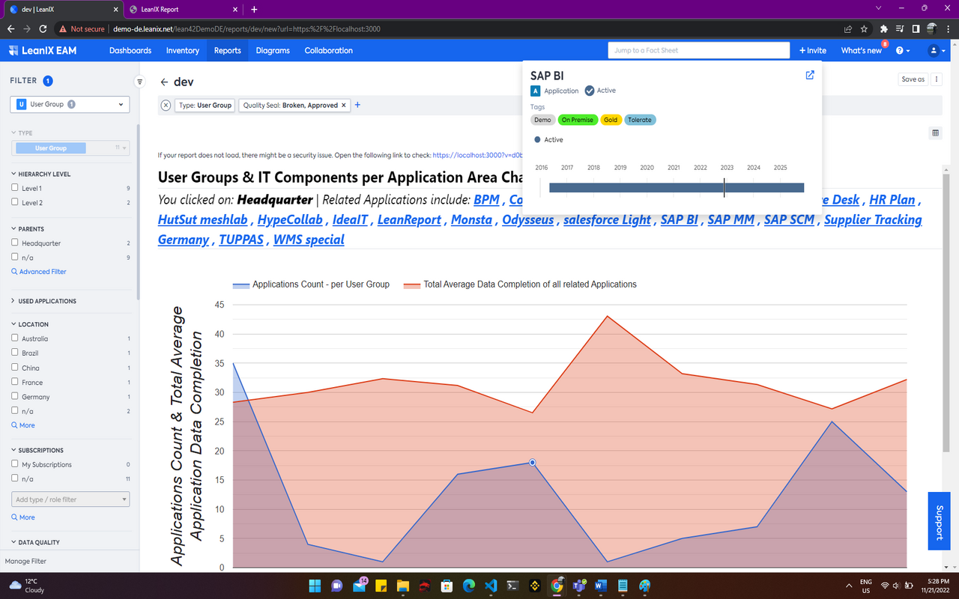959x599 pixels.
Task: Open Microsoft Edge from the taskbar
Action: coord(468,586)
